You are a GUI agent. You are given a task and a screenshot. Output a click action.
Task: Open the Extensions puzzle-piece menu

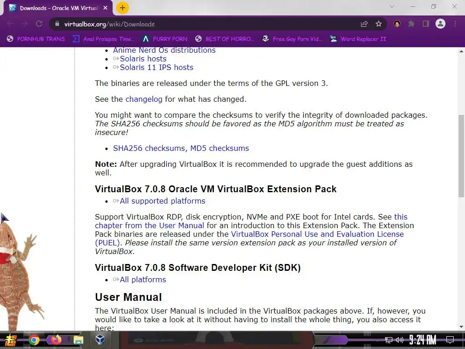point(411,24)
